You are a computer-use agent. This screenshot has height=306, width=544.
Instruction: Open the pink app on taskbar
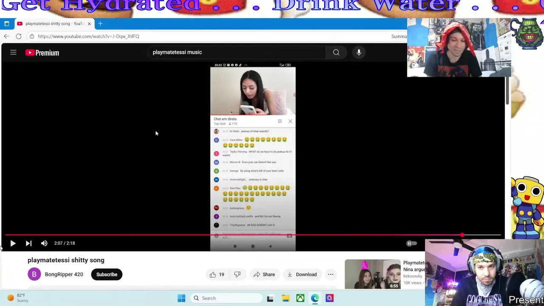329,298
